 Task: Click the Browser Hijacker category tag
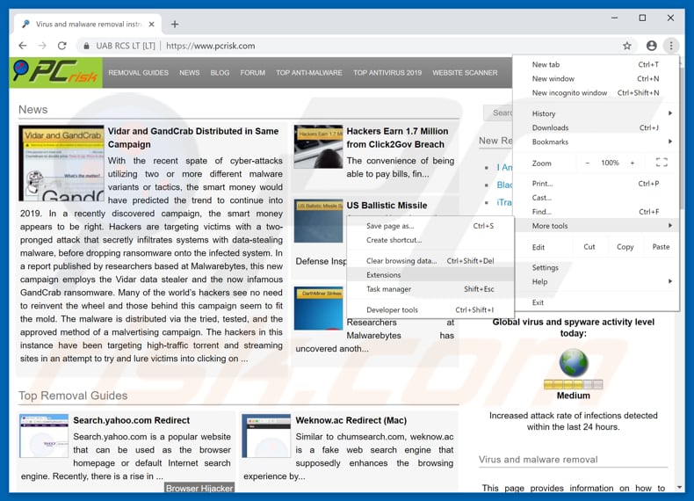point(199,488)
